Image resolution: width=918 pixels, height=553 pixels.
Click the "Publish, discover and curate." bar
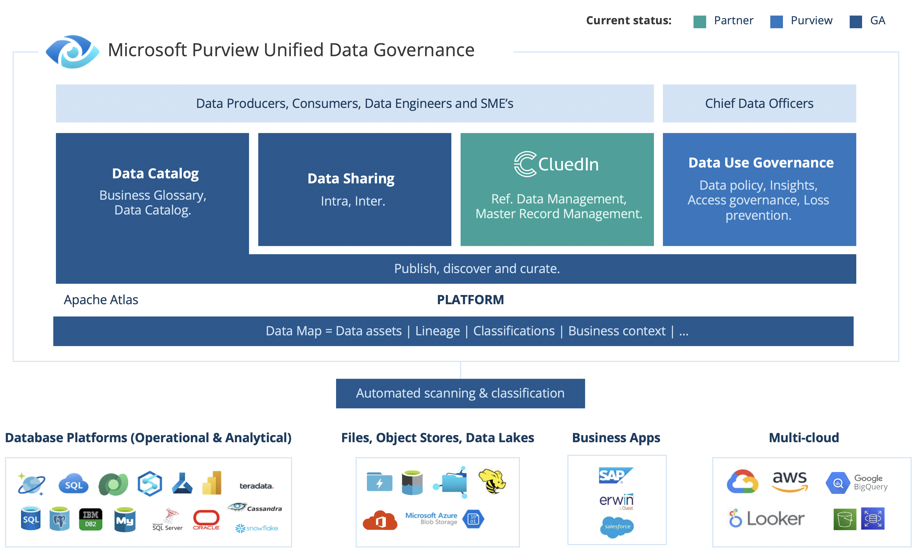pos(477,269)
